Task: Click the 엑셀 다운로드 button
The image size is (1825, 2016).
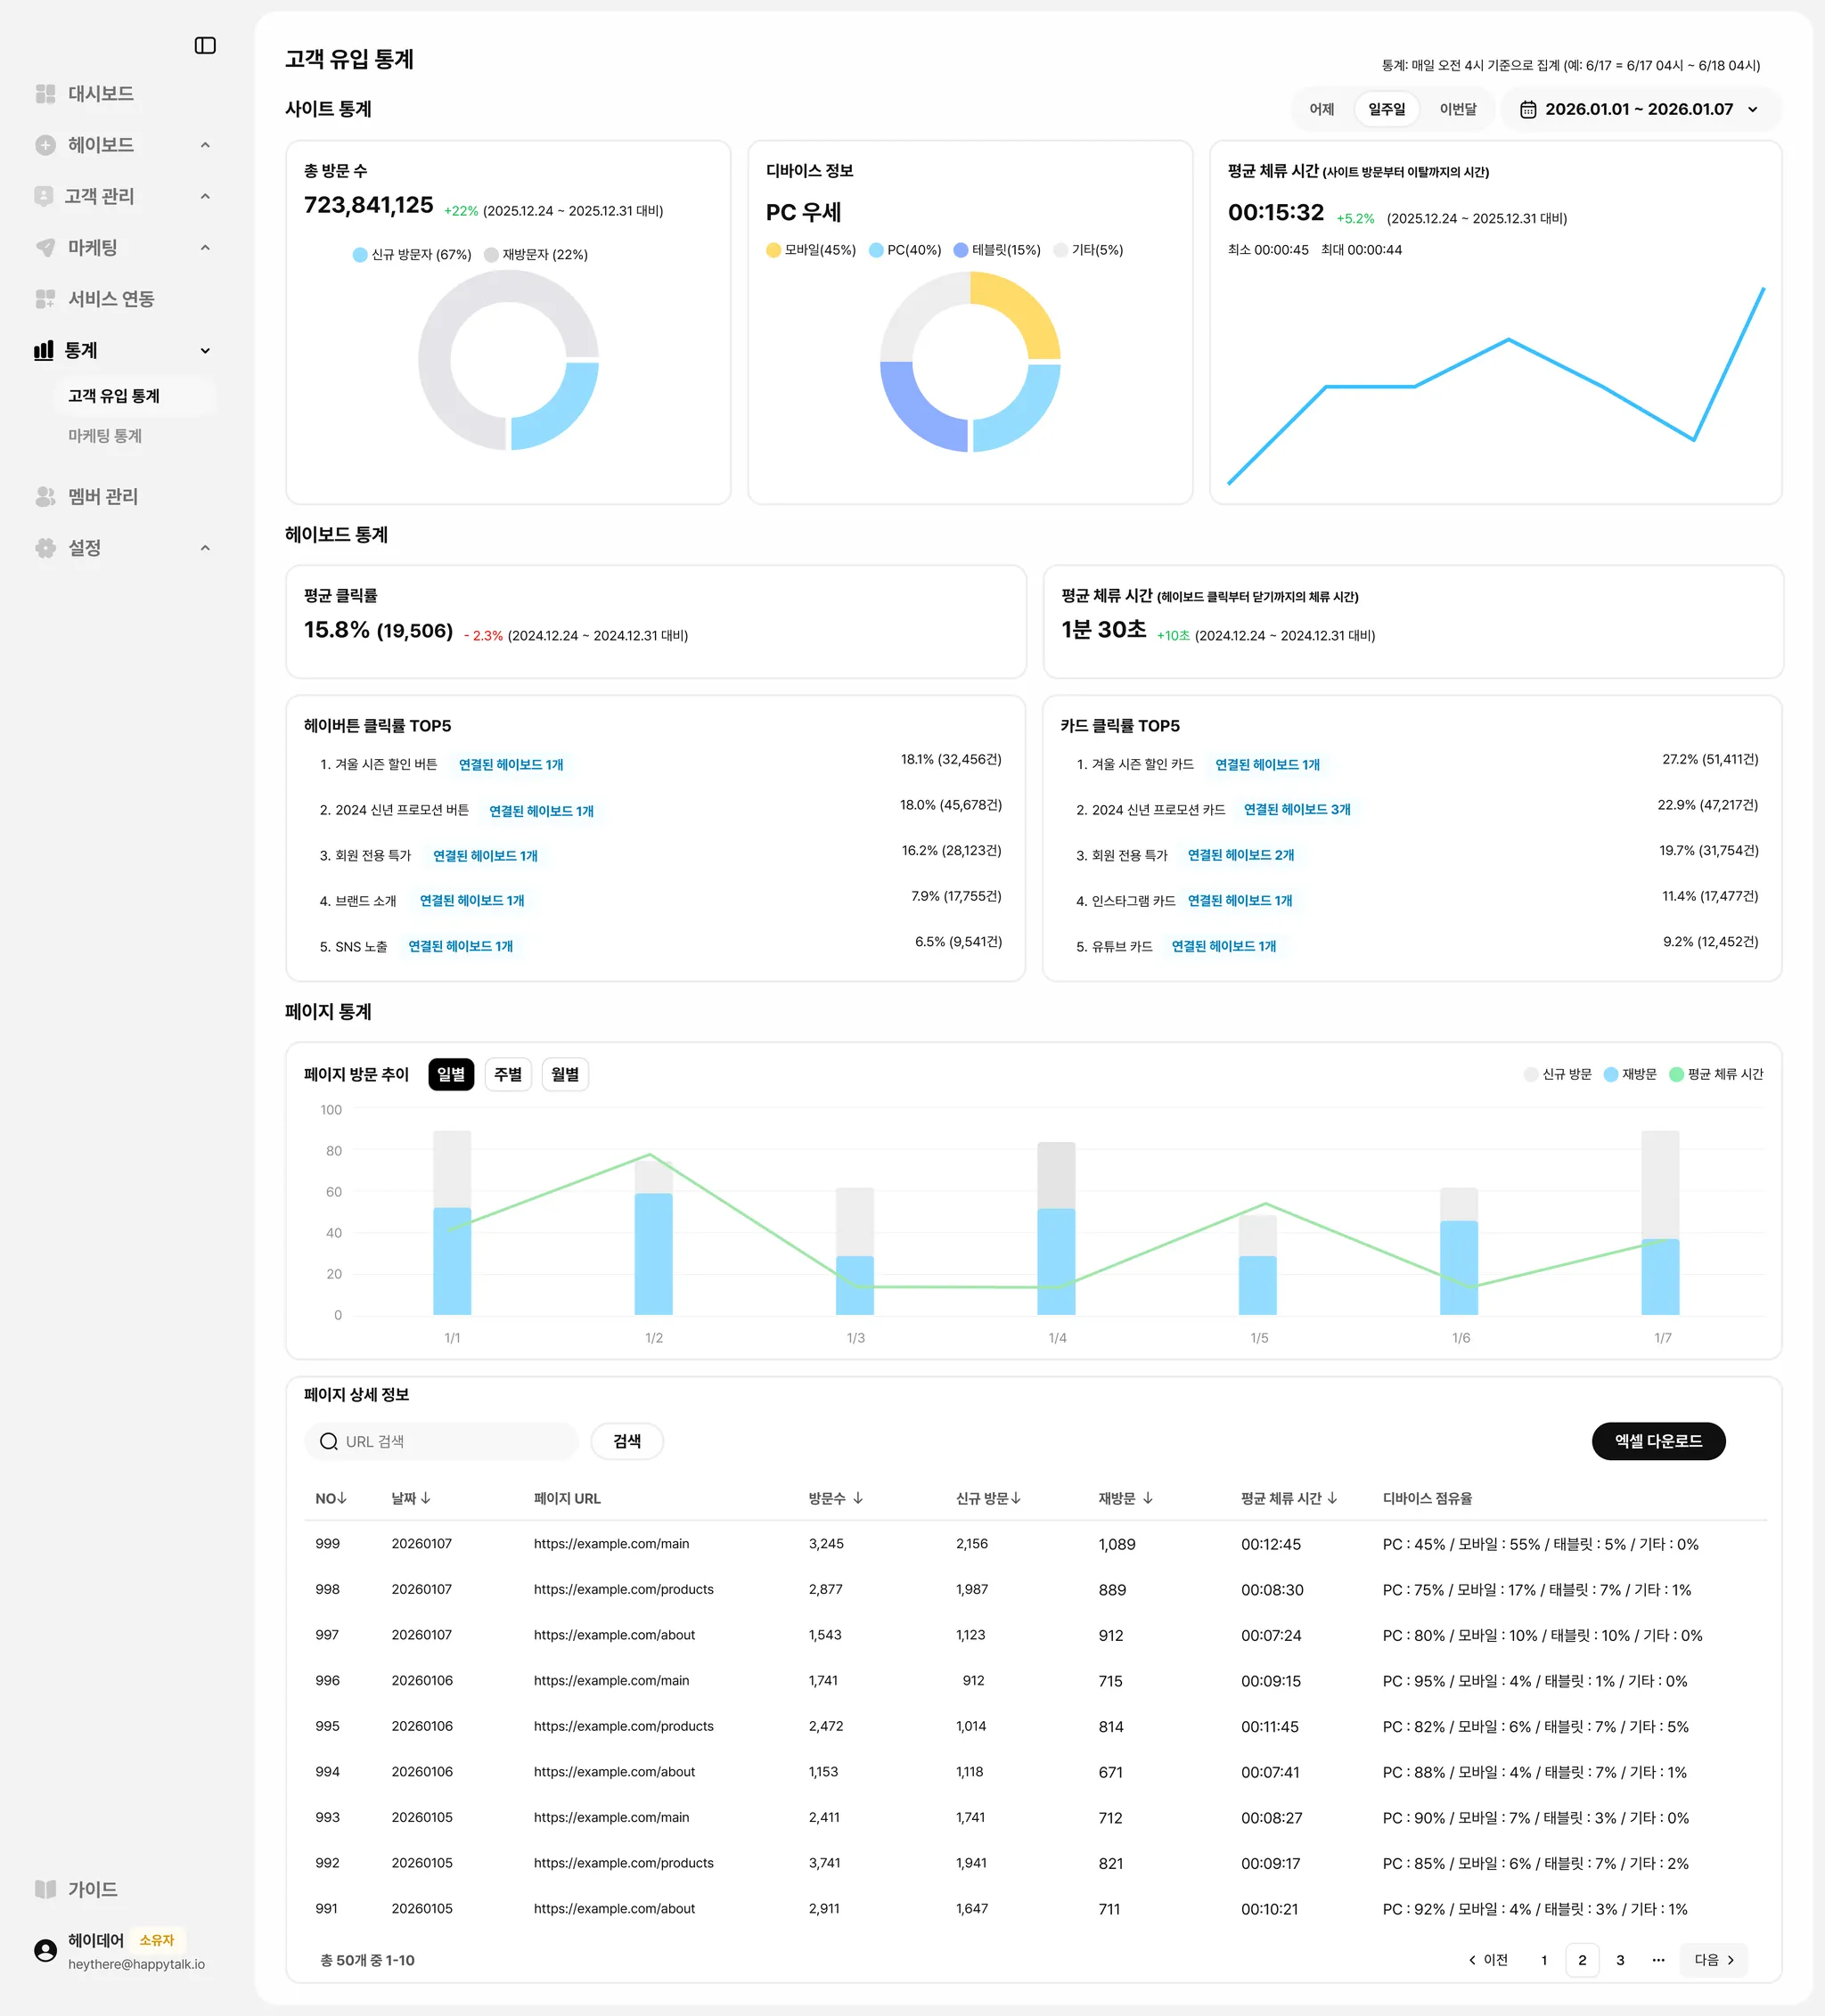Action: (x=1657, y=1441)
